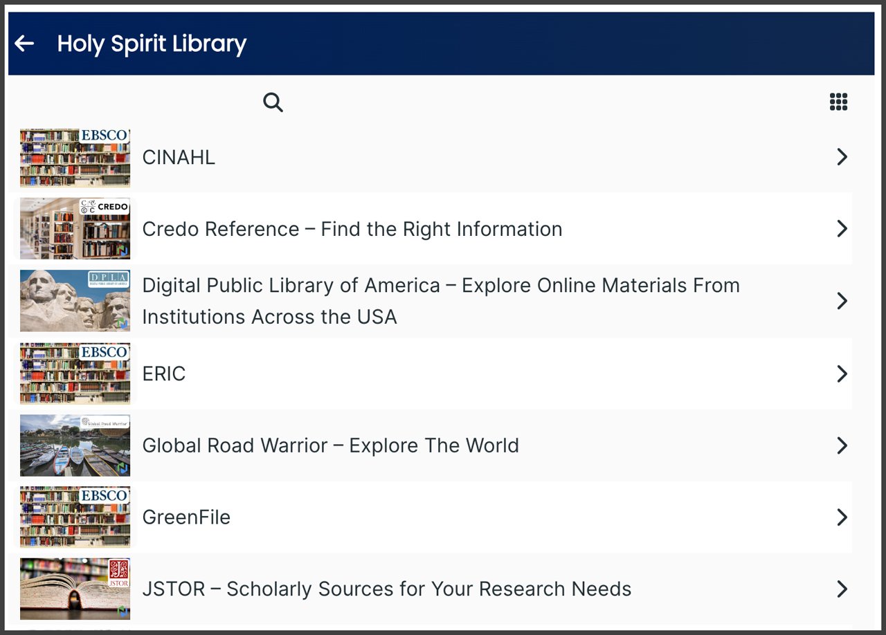The width and height of the screenshot is (886, 635).
Task: Expand the Global Road Warrior row chevron
Action: [x=842, y=445]
